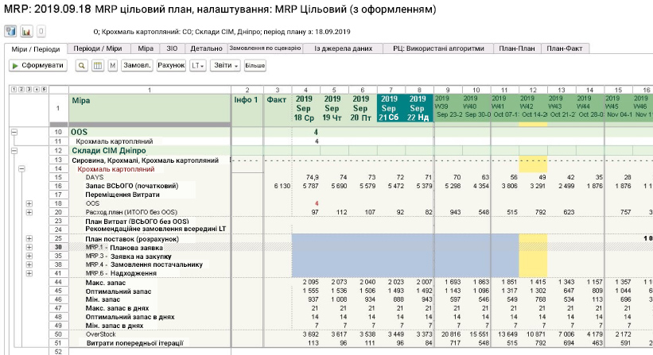Select Запас ВСЬОГО (початковий) row label

(x=131, y=186)
